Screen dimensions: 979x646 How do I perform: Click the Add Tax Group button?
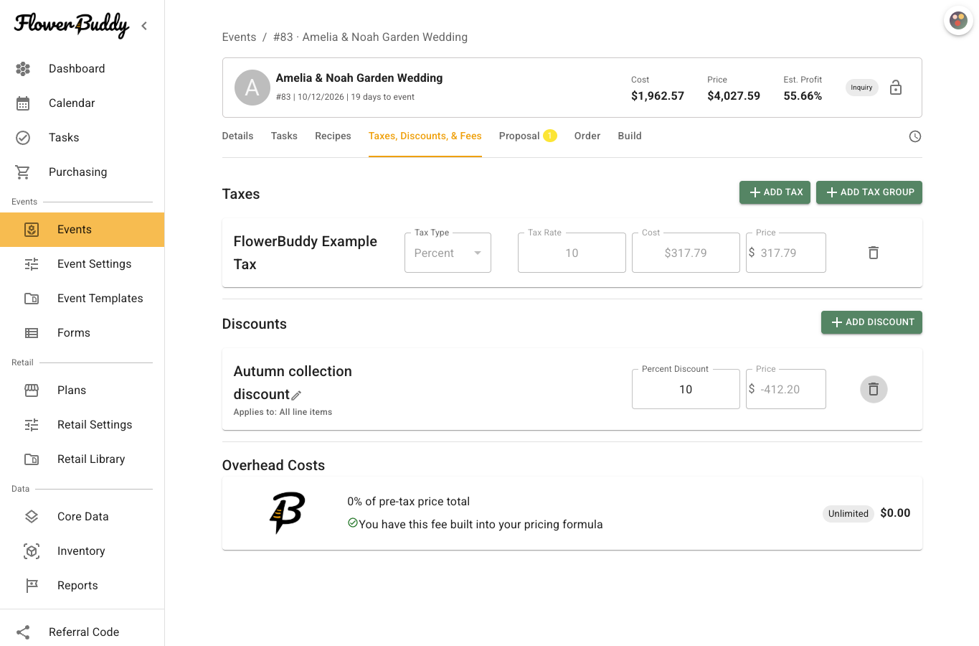(869, 192)
